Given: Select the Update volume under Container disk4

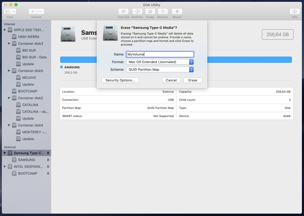Looking at the screenshot, I should (x=27, y=139).
